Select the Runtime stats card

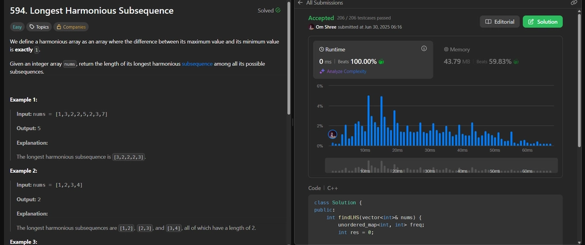coord(373,60)
